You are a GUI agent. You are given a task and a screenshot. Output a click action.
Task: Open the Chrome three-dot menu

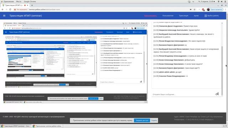[x=226, y=10]
